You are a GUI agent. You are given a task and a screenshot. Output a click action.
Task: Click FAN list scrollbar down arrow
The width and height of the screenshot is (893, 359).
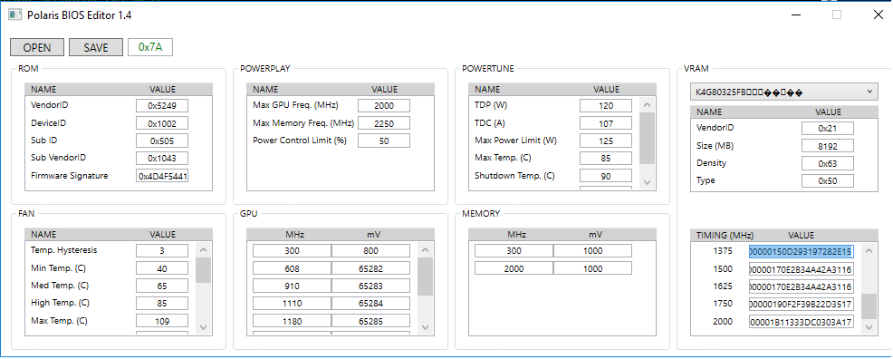(x=203, y=327)
